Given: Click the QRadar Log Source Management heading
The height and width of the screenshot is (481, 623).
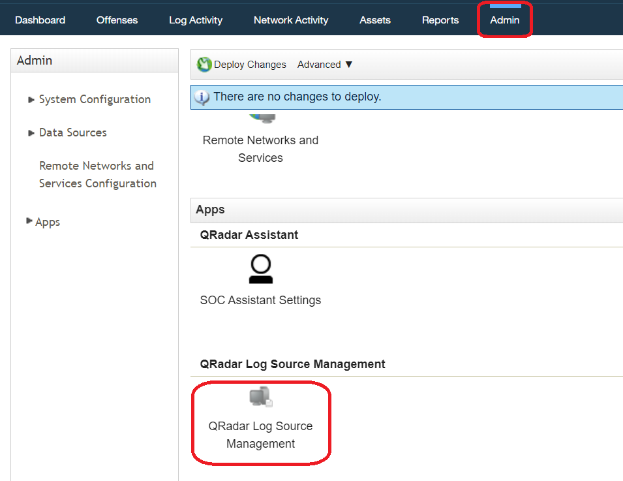Looking at the screenshot, I should [x=292, y=364].
